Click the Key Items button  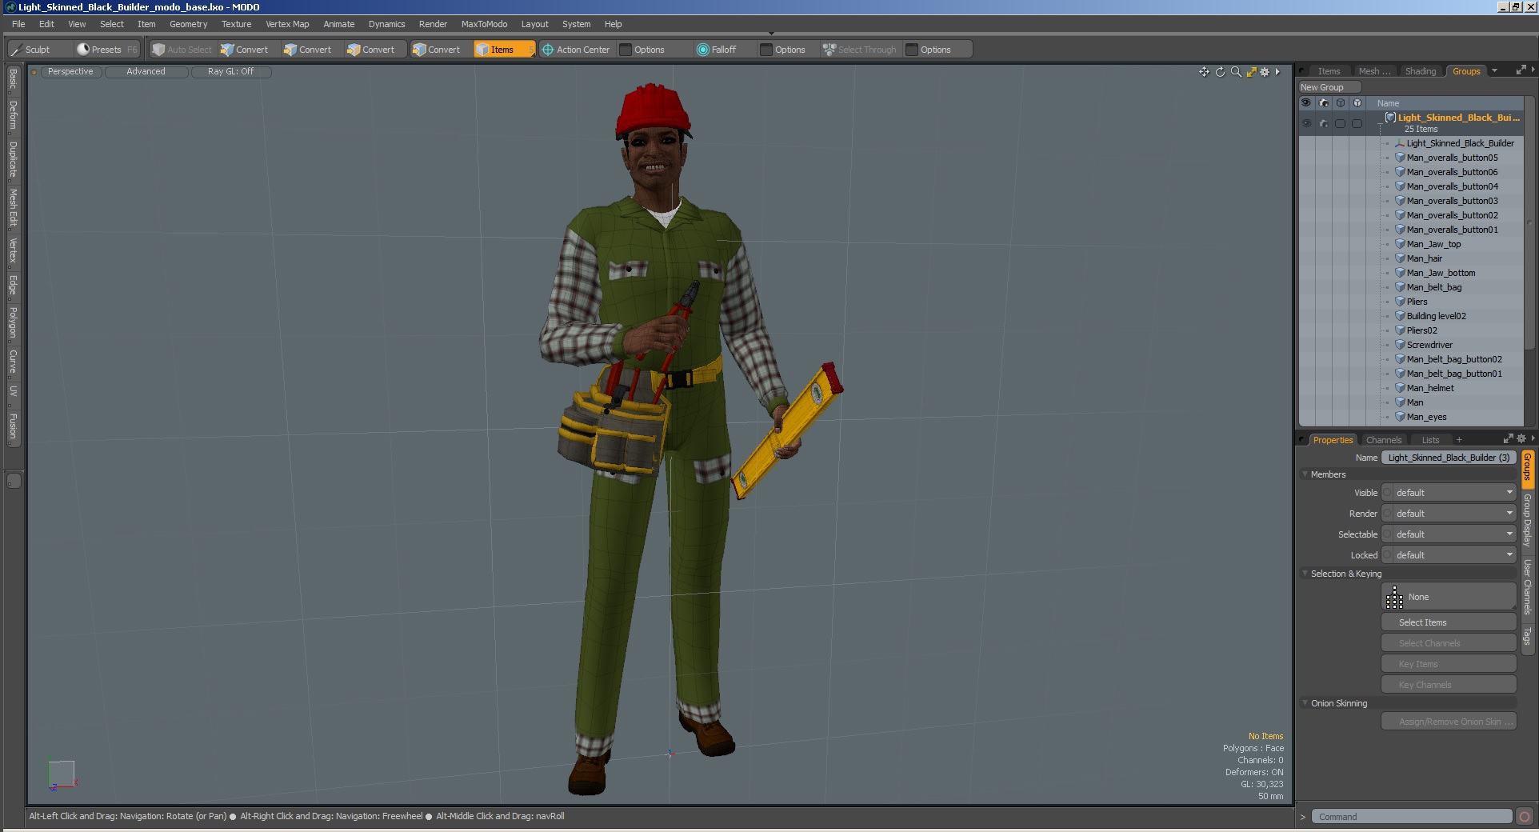[x=1449, y=664]
